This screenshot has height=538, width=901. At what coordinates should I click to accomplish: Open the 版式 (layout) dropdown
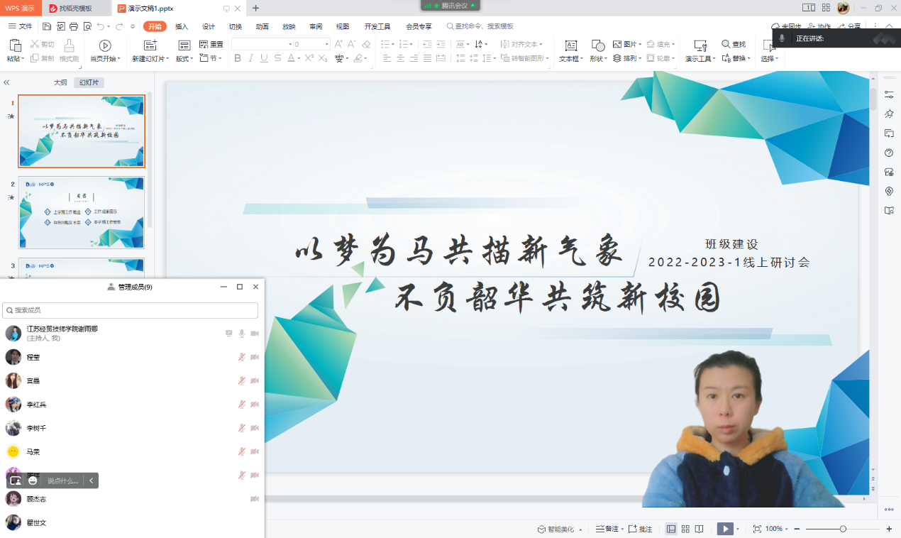pyautogui.click(x=184, y=59)
